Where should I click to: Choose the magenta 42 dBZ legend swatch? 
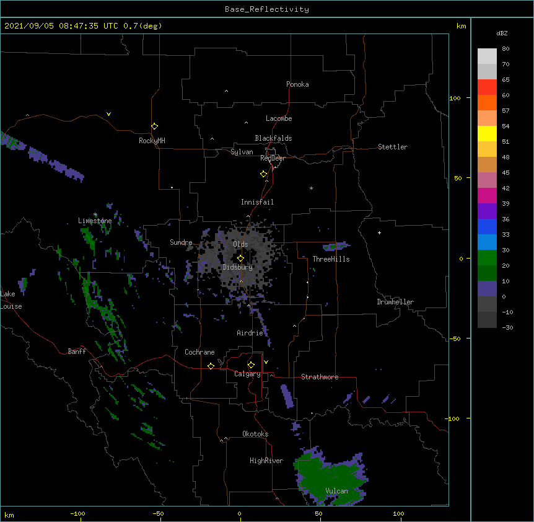coord(487,195)
